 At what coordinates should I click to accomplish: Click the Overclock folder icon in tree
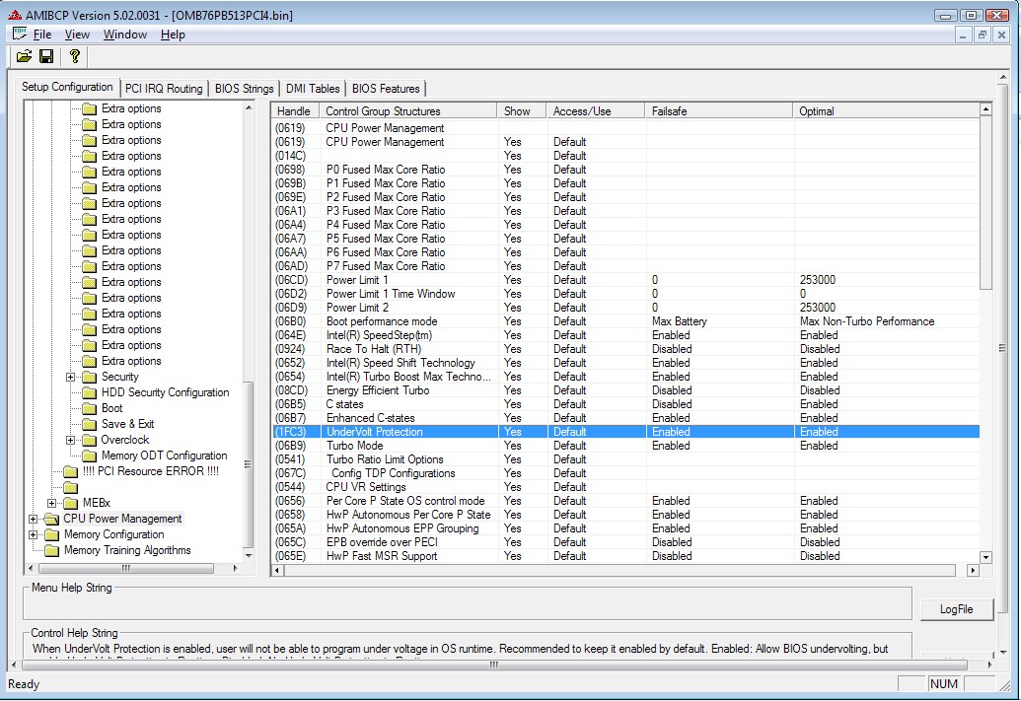click(x=89, y=440)
